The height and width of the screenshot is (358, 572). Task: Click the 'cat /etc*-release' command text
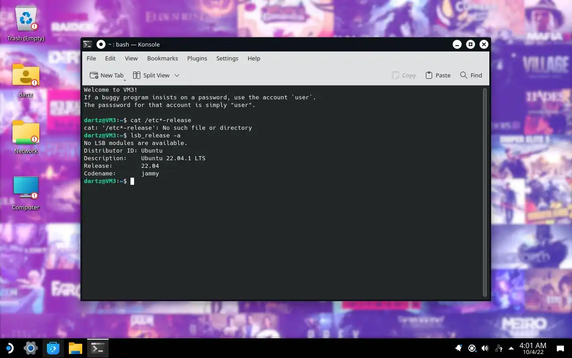(x=161, y=120)
